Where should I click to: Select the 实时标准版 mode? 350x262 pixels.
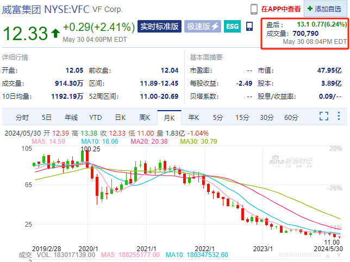159,26
